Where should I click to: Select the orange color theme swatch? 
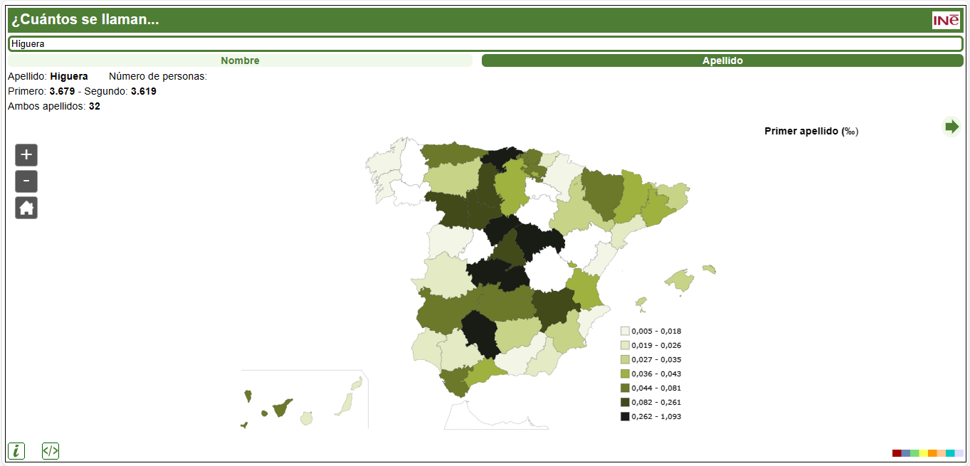pos(932,453)
